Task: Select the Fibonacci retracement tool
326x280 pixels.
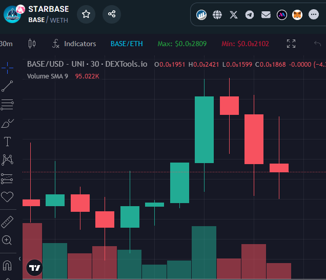Action: [x=7, y=105]
